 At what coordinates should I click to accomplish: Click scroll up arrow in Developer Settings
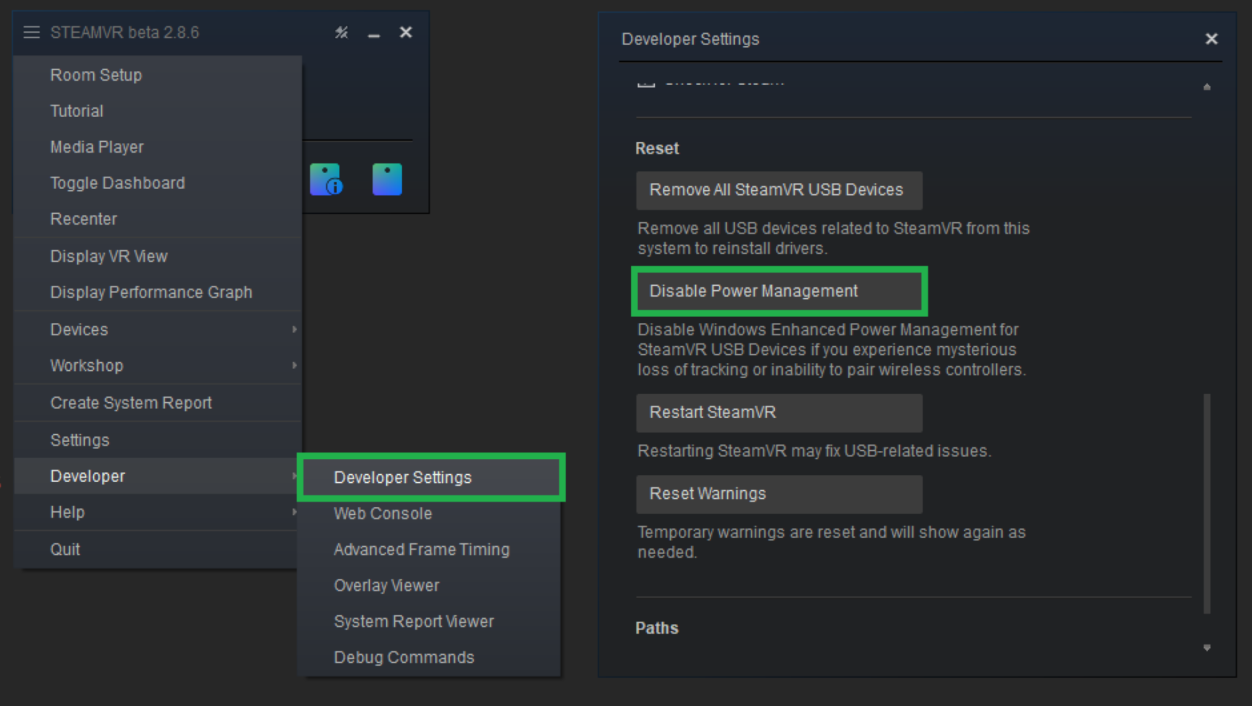1207,86
